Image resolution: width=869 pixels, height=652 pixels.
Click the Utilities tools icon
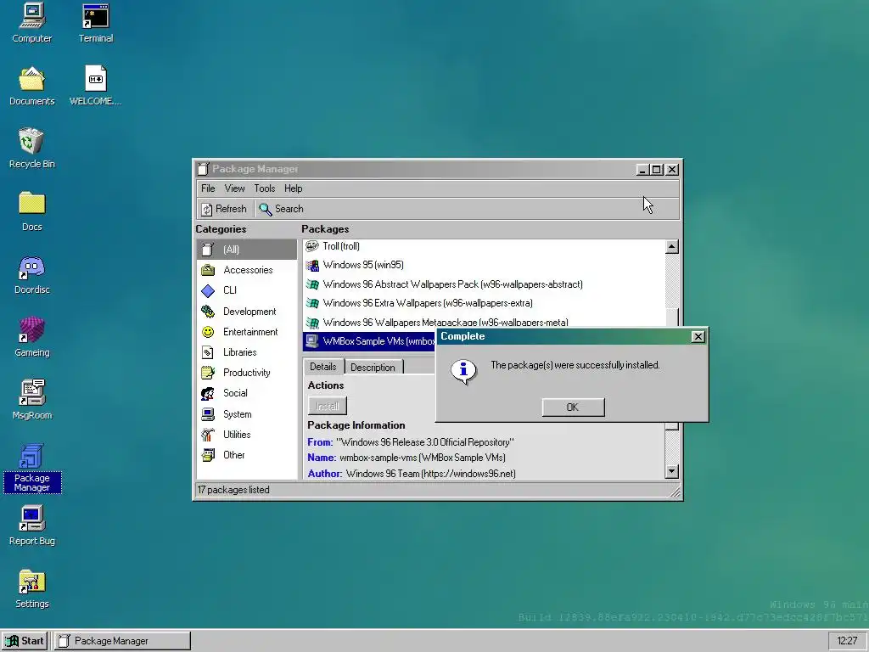pyautogui.click(x=208, y=435)
